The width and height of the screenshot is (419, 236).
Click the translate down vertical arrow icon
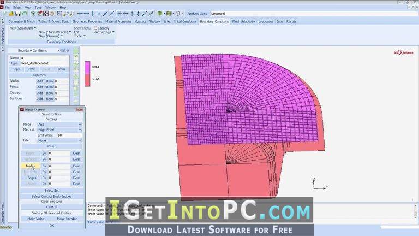coord(93,13)
